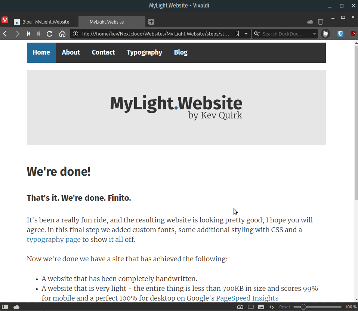Click the Bitwarden shield extension icon
This screenshot has height=311, width=358.
coord(340,34)
